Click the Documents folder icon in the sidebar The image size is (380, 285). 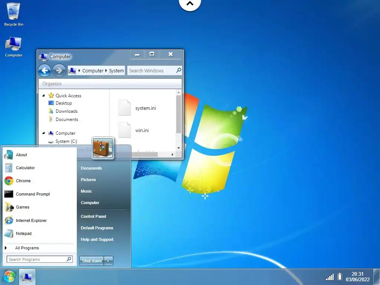pyautogui.click(x=50, y=119)
